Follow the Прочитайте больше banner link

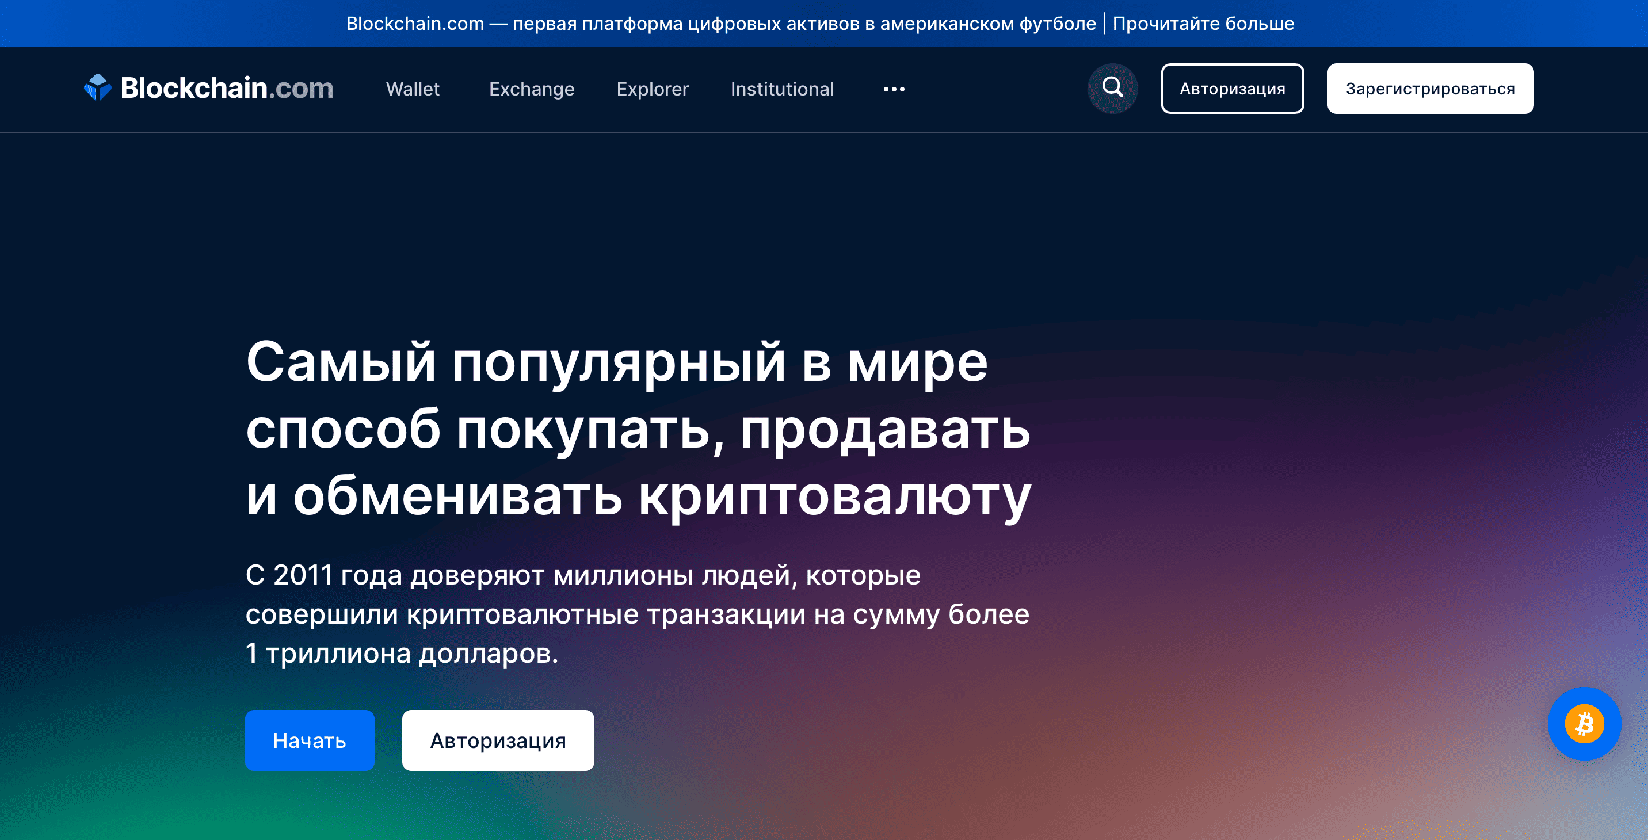1203,24
